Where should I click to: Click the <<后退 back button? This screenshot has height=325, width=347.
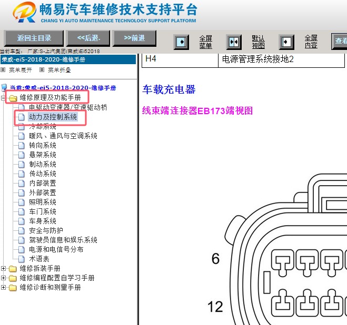click(88, 38)
